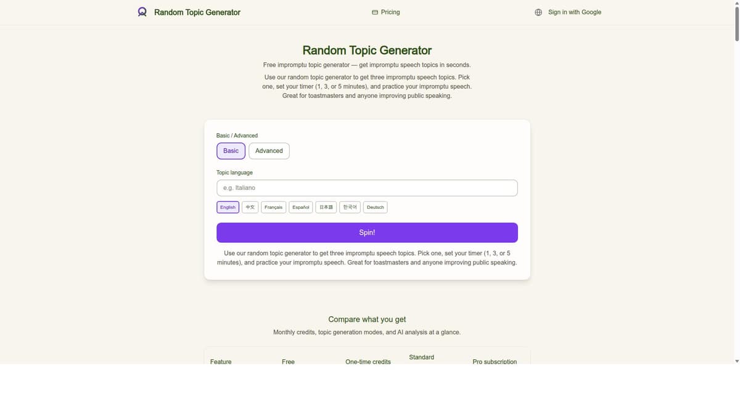Select Basic generation mode
The height and width of the screenshot is (416, 740).
click(231, 150)
